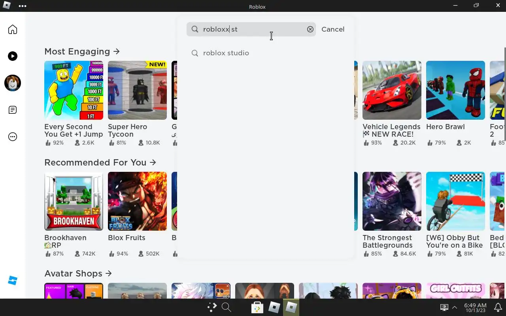Open the Recommended For You section
Viewport: 506px width, 316px height.
[100, 162]
